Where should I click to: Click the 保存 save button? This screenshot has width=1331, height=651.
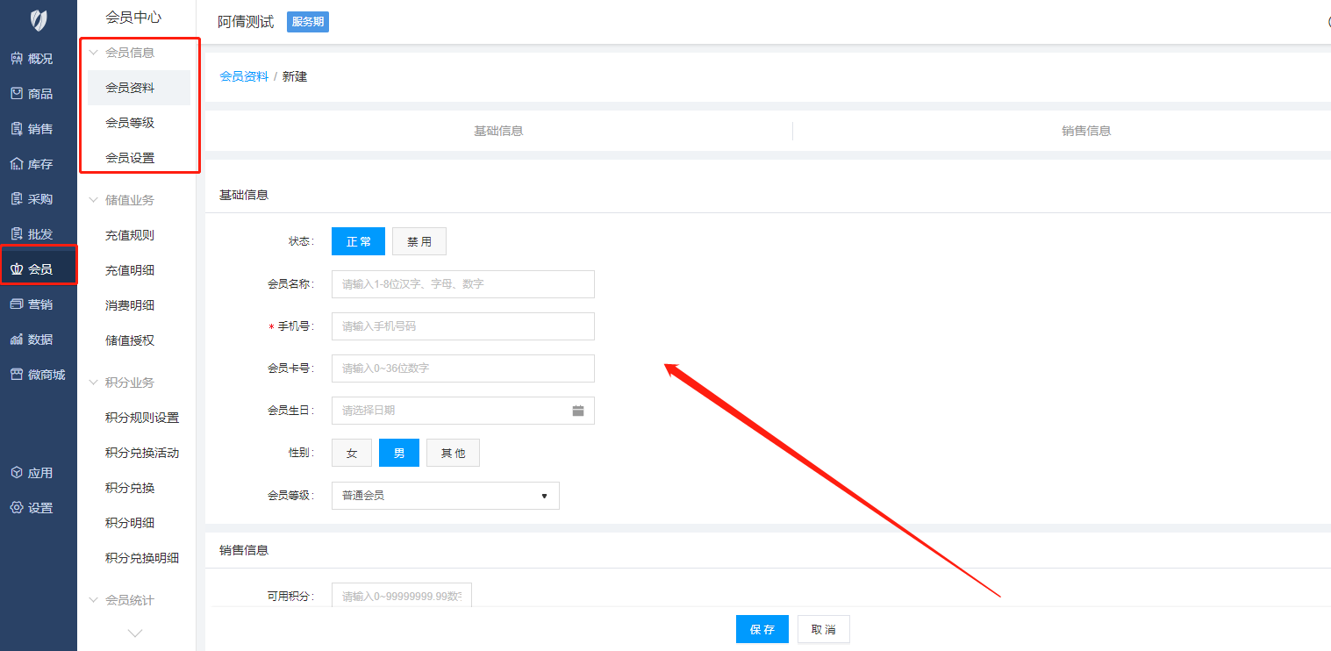[762, 629]
